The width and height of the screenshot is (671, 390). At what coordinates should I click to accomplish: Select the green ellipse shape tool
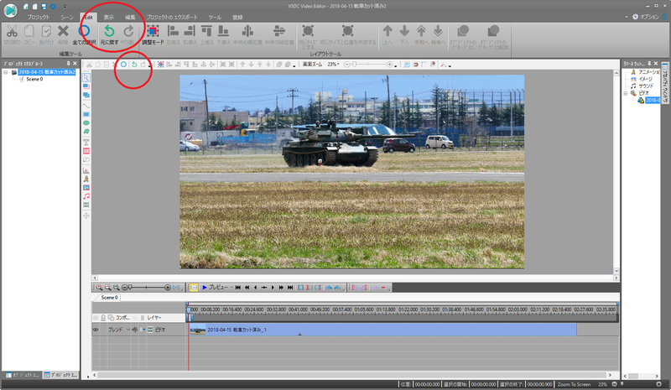click(86, 122)
